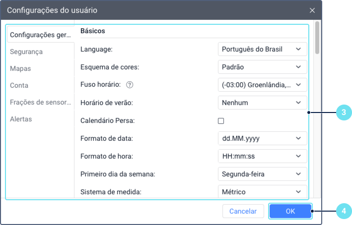This screenshot has height=225, width=352.
Task: Open the Frações de sensor tab
Action: (x=41, y=102)
